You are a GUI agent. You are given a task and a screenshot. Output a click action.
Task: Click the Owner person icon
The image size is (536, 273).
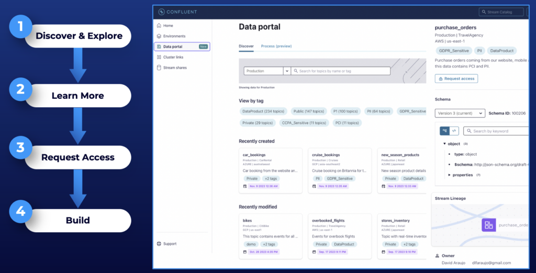[x=437, y=256]
